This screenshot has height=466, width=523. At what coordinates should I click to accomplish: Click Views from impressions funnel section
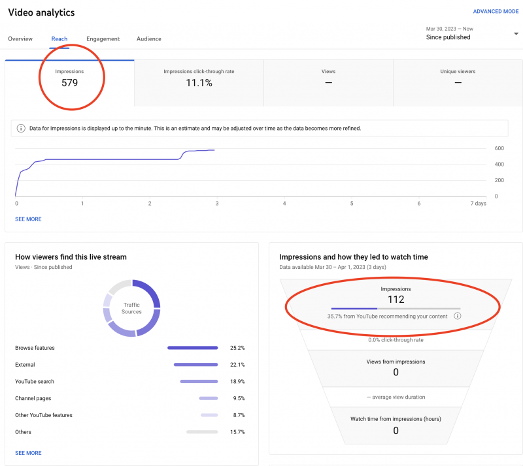point(396,367)
